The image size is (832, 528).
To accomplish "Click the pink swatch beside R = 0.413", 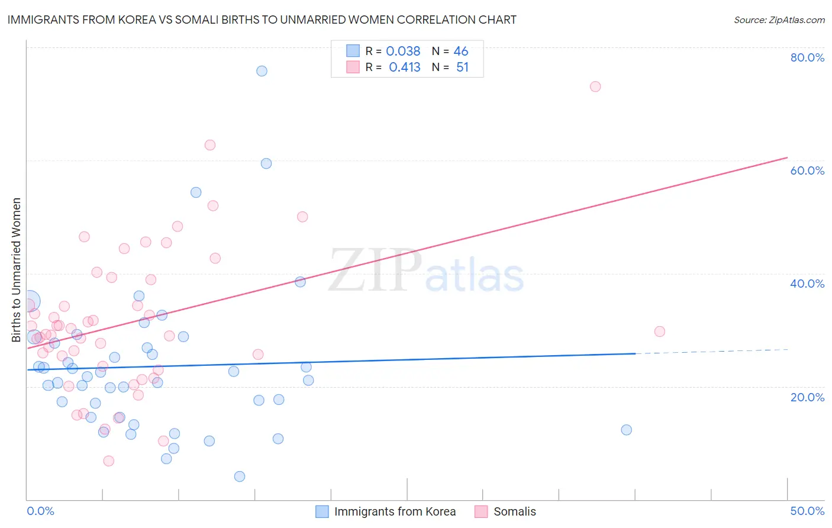I will pyautogui.click(x=353, y=67).
